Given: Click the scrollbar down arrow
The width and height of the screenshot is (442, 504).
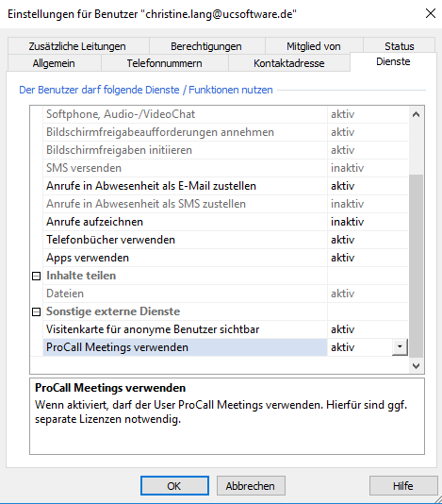Looking at the screenshot, I should 416,366.
